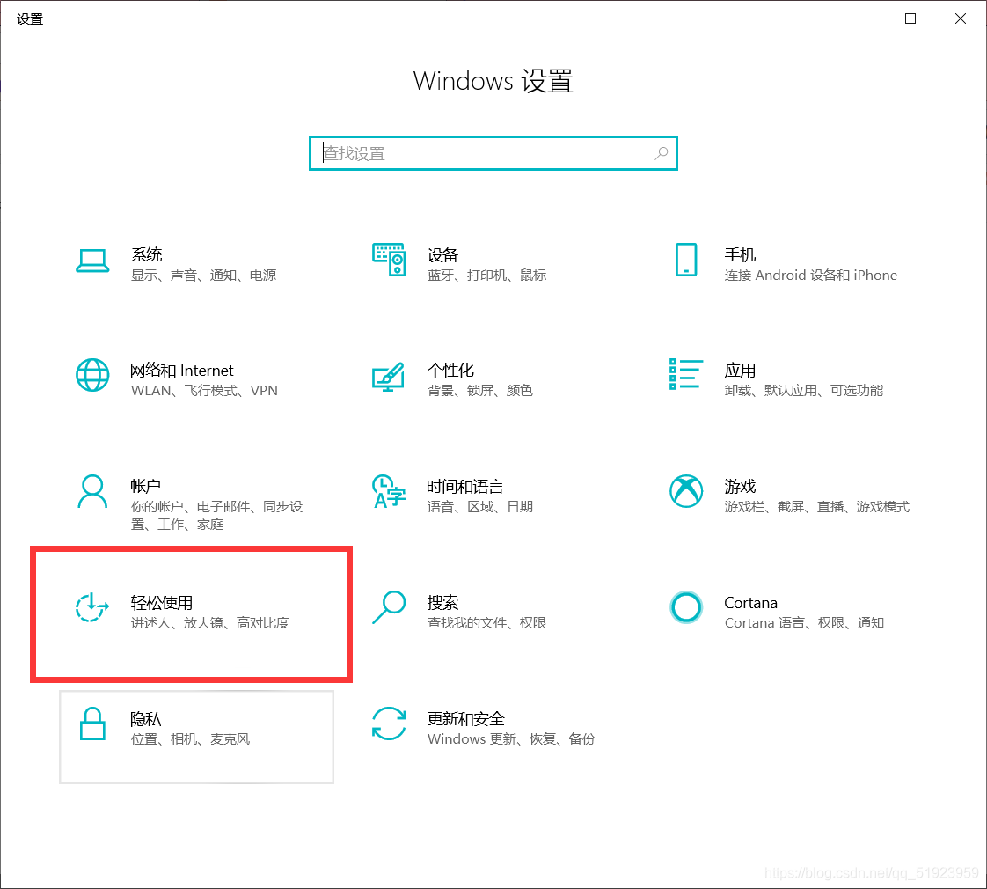Open 游戏 settings title
The height and width of the screenshot is (889, 987).
pos(741,487)
